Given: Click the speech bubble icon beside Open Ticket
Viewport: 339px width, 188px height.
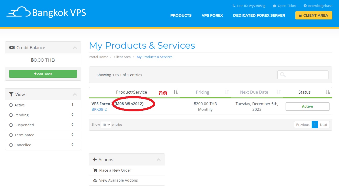Looking at the screenshot, I should pyautogui.click(x=274, y=6).
